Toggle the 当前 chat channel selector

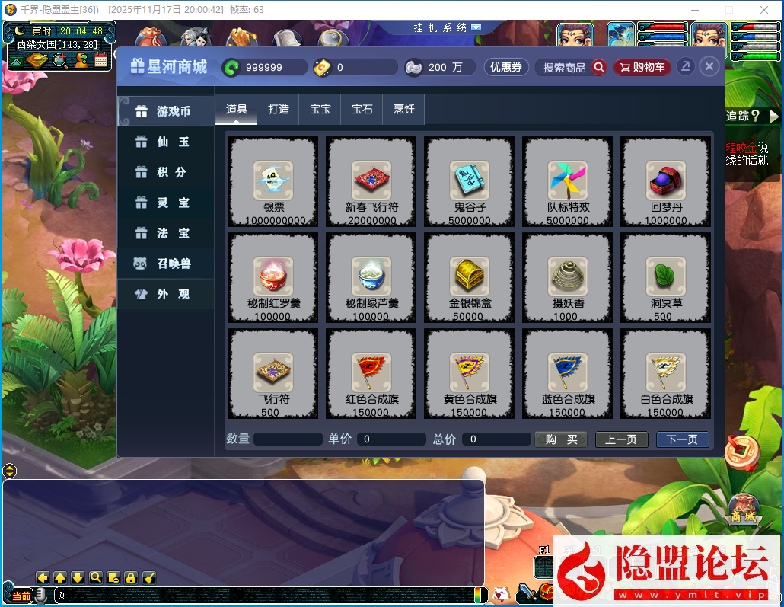click(x=21, y=596)
